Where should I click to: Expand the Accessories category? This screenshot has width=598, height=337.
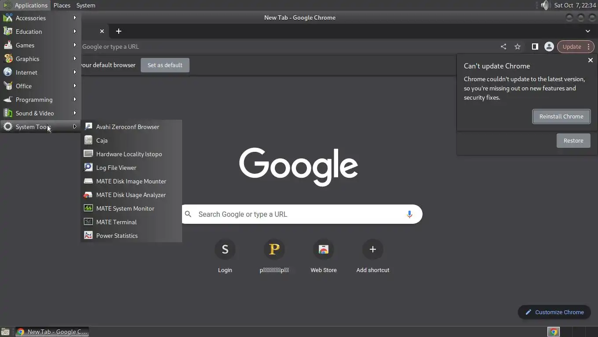(40, 18)
